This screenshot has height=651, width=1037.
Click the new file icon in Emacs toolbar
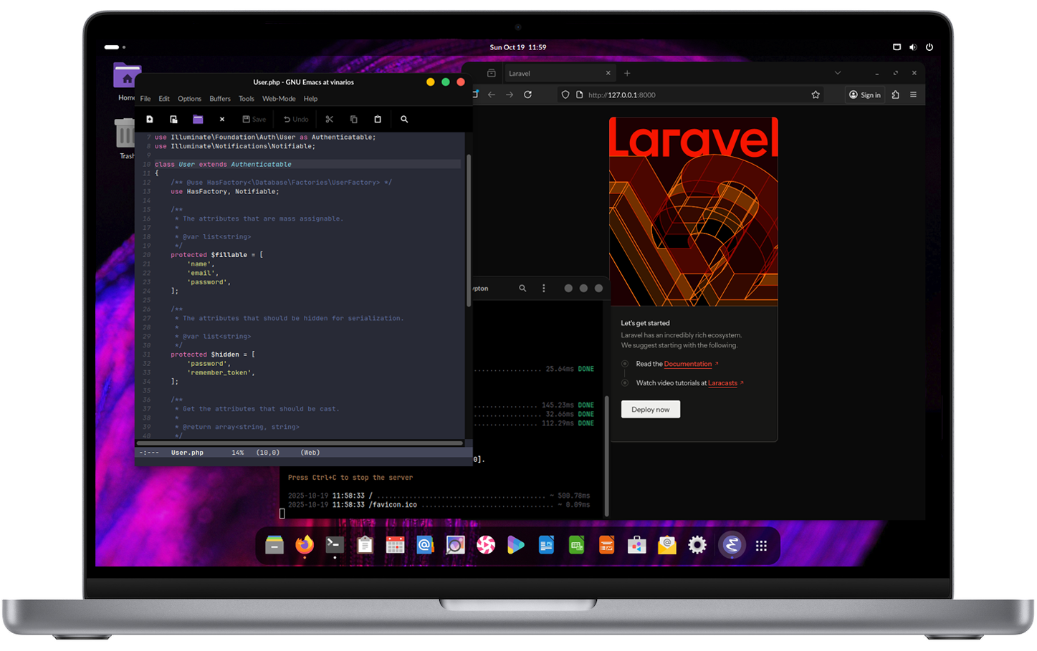[x=150, y=120]
